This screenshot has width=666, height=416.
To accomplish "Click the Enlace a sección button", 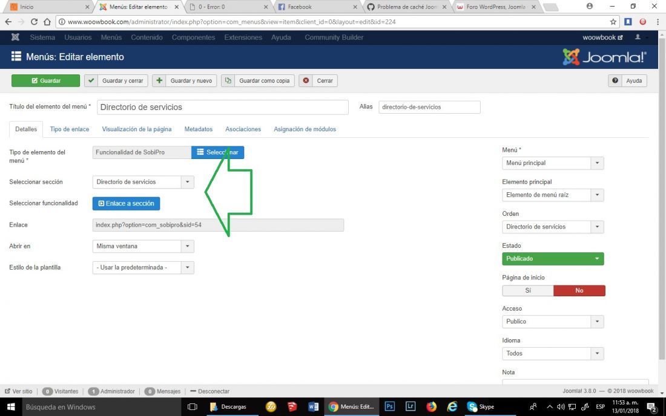I will (x=126, y=204).
